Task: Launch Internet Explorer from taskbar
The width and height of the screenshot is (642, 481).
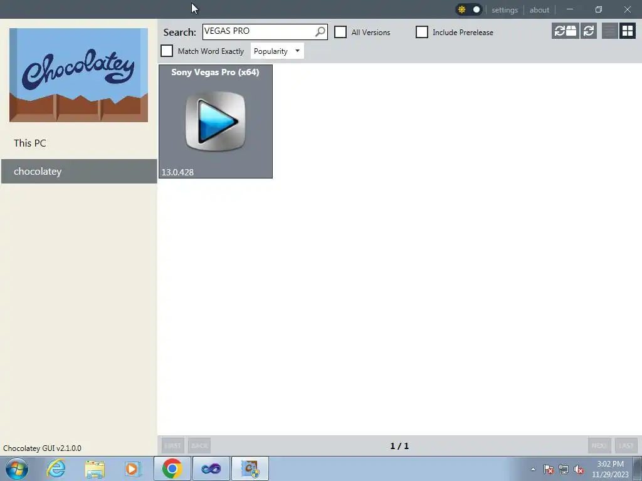Action: click(x=56, y=468)
